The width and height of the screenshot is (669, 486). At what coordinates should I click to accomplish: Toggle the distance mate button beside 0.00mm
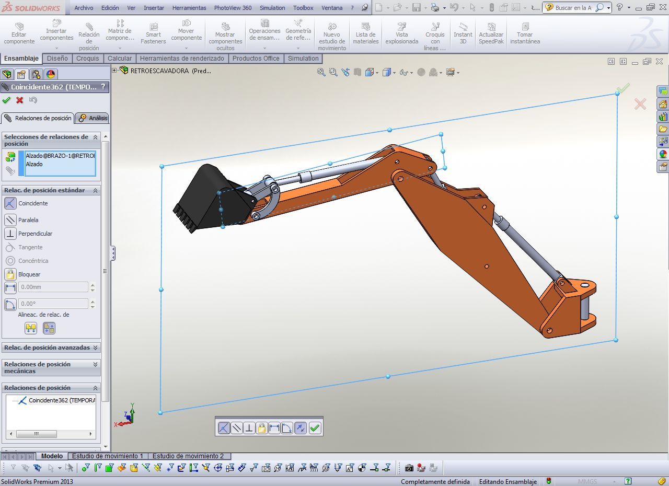(x=10, y=287)
